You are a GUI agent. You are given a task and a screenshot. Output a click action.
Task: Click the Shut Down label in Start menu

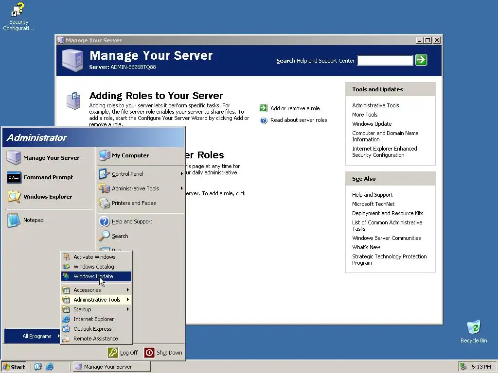point(169,353)
